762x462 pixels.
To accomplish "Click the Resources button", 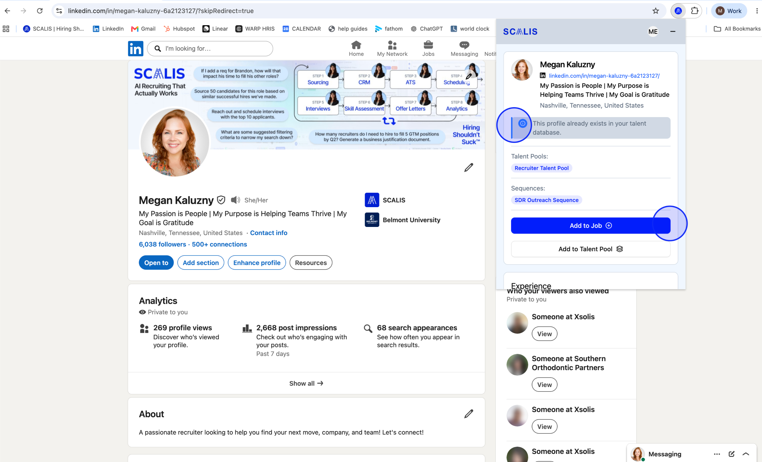I will (x=311, y=263).
